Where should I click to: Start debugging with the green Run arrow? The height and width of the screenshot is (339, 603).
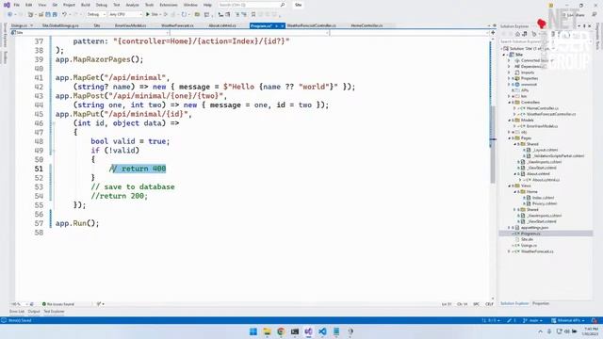[148, 15]
